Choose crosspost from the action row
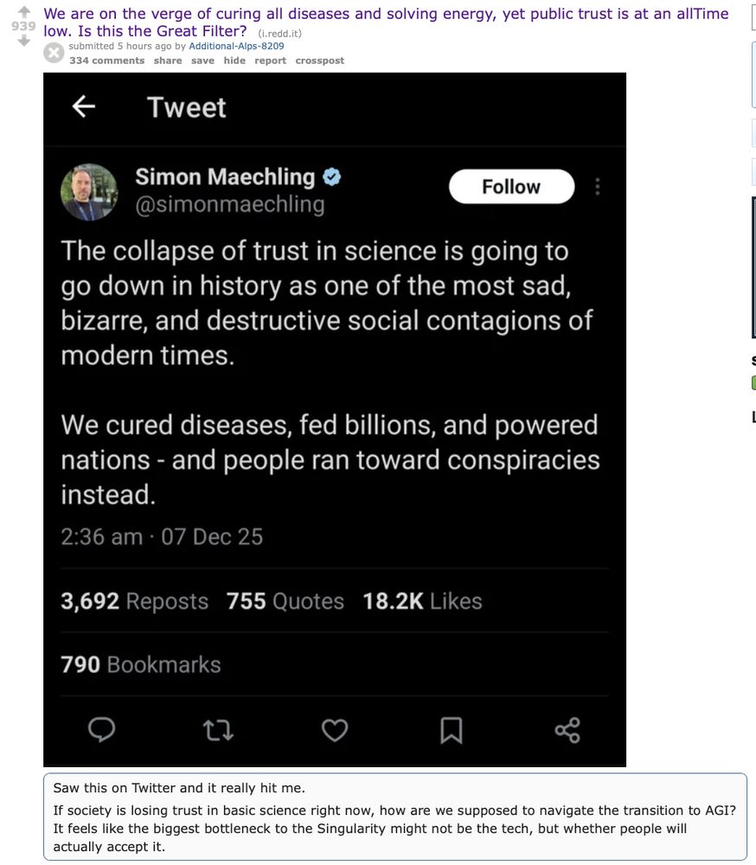 [319, 61]
